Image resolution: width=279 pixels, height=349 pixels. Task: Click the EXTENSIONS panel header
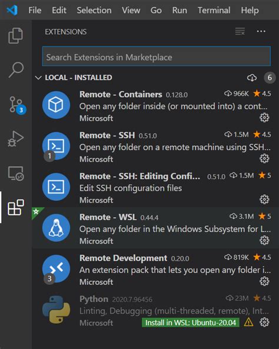pos(66,32)
